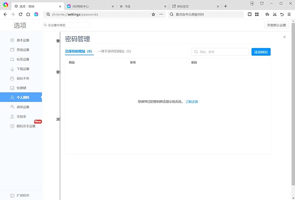
Task: Close the 密码管理 dialog
Action: click(x=285, y=37)
